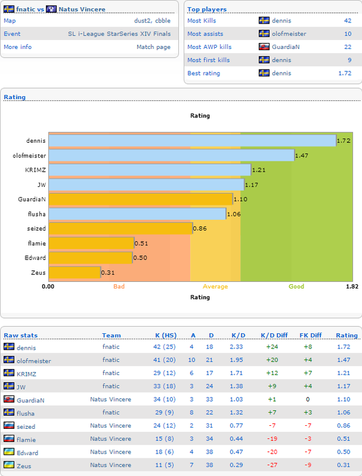The image size is (362, 476).
Task: Sort raw stats by K/D Diff column
Action: coord(274,336)
